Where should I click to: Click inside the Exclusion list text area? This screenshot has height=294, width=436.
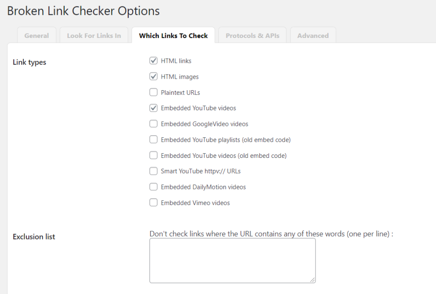click(x=232, y=261)
